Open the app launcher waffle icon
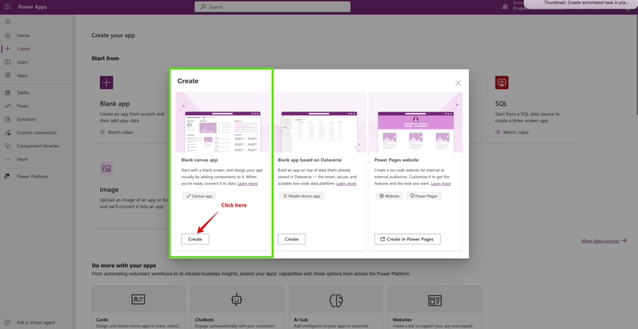Screen dimensions: 638x329 (7, 7)
